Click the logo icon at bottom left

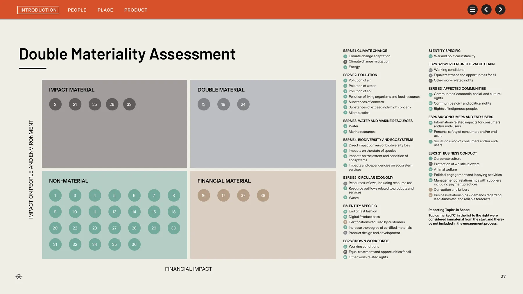click(19, 277)
